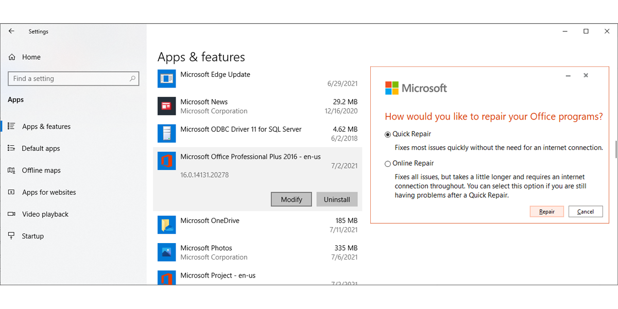The image size is (618, 309).
Task: Click the Microsoft OneDrive app icon
Action: 166,225
